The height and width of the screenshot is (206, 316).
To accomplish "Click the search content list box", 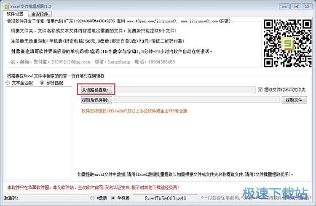I will (x=39, y=133).
